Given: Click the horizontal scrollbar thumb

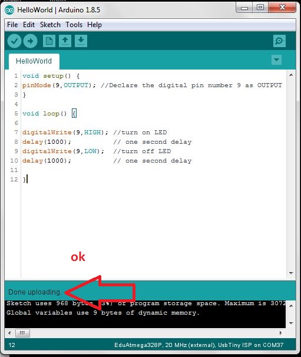Looking at the screenshot, I should 22,333.
